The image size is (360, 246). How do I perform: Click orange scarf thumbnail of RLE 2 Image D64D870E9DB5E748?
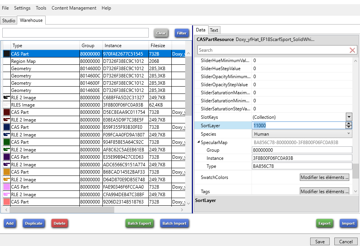7,179
